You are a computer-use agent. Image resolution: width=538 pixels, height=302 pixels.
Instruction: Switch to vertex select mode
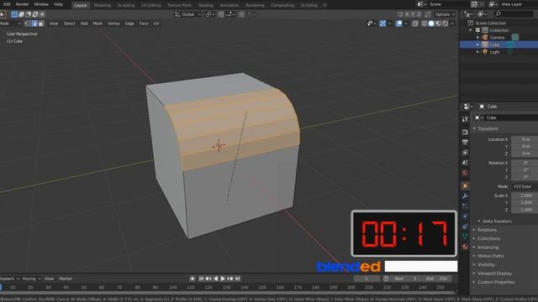coord(28,23)
